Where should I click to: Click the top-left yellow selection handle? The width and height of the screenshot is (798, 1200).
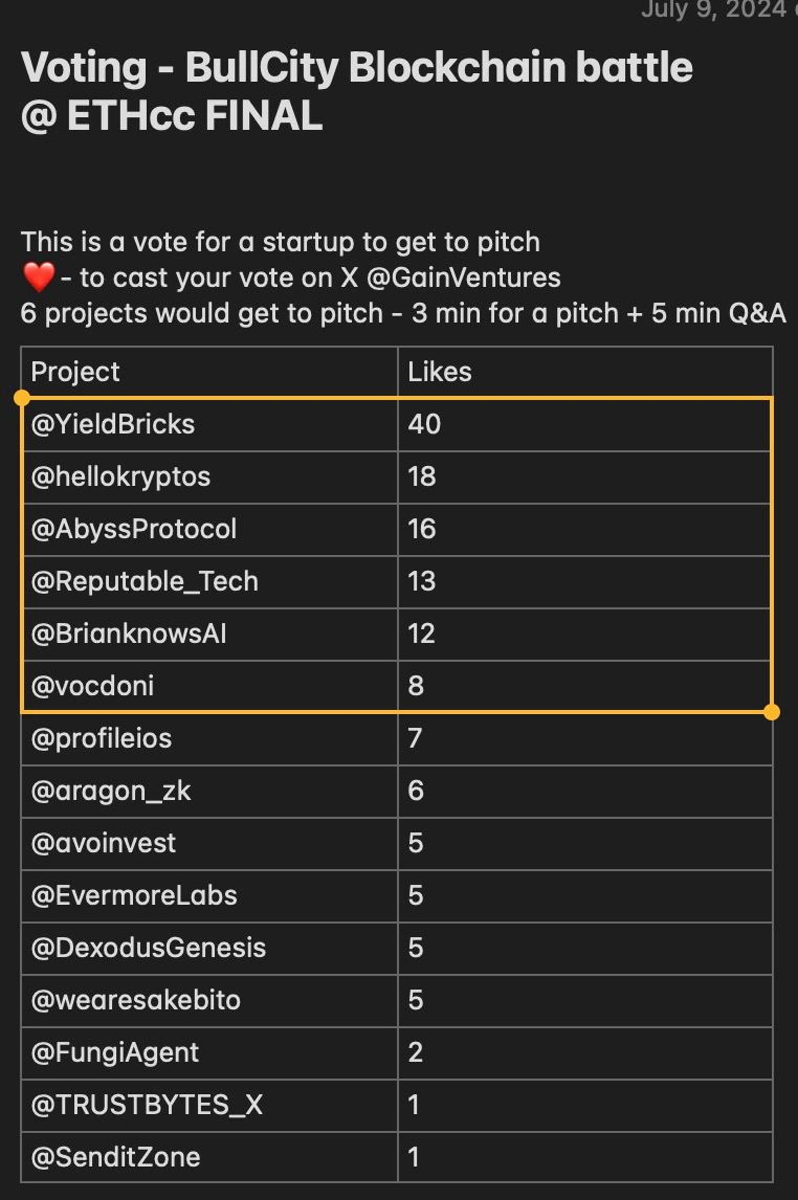(x=21, y=398)
